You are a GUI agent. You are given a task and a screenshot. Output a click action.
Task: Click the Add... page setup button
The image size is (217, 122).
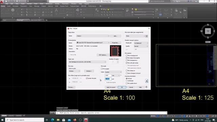pyautogui.click(x=115, y=36)
